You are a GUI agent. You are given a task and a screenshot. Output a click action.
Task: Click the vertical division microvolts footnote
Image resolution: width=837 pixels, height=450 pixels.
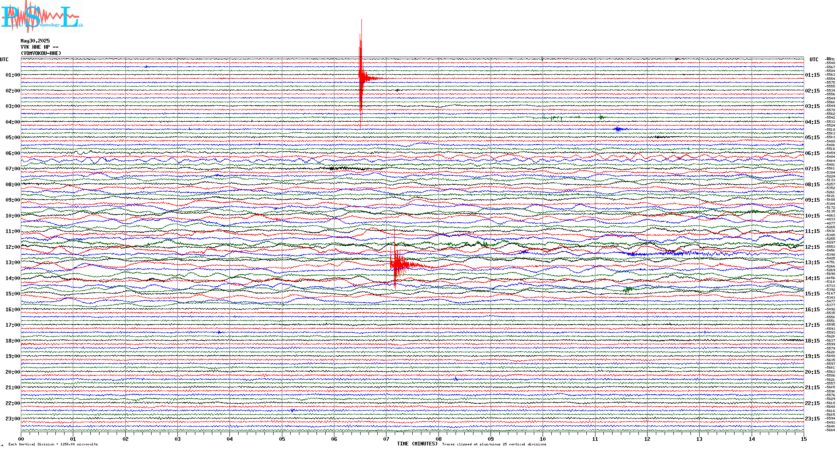pos(53,444)
